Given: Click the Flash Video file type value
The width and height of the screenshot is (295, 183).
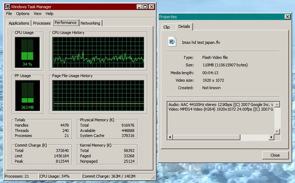Looking at the screenshot, I should [x=215, y=58].
